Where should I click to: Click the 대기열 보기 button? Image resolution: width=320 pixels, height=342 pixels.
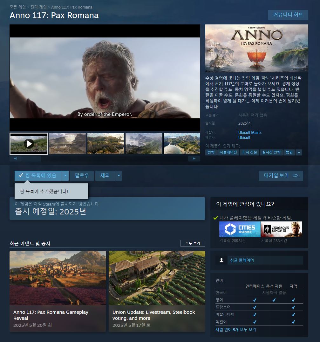point(281,175)
